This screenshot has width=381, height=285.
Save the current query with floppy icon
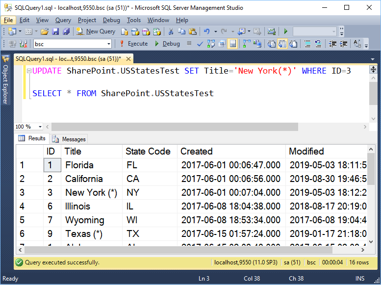point(55,31)
